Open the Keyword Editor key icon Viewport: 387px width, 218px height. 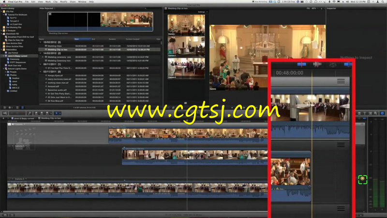[30, 113]
